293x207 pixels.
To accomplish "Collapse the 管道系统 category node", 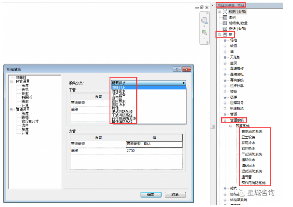I will 225,120.
